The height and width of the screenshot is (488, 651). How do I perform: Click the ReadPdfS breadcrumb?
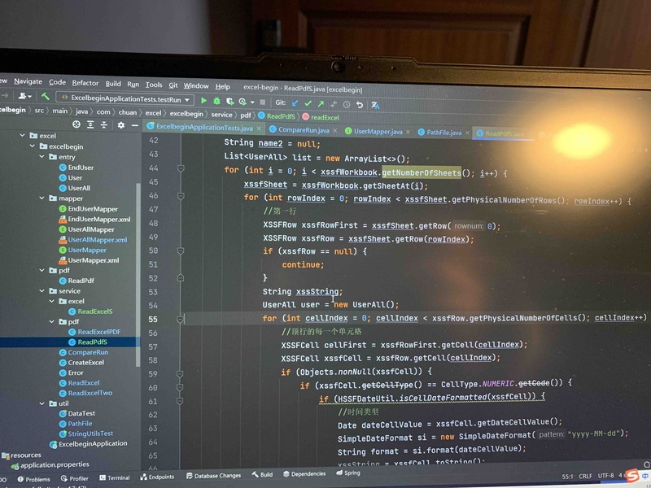click(x=277, y=116)
